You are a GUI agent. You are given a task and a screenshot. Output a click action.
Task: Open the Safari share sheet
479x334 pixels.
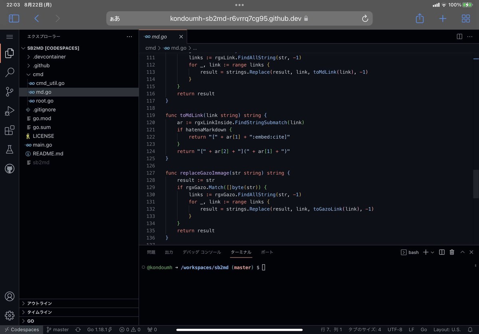click(420, 18)
